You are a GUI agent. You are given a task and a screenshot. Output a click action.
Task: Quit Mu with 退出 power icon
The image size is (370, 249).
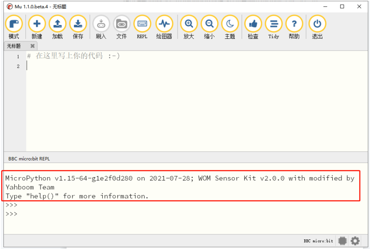click(317, 27)
